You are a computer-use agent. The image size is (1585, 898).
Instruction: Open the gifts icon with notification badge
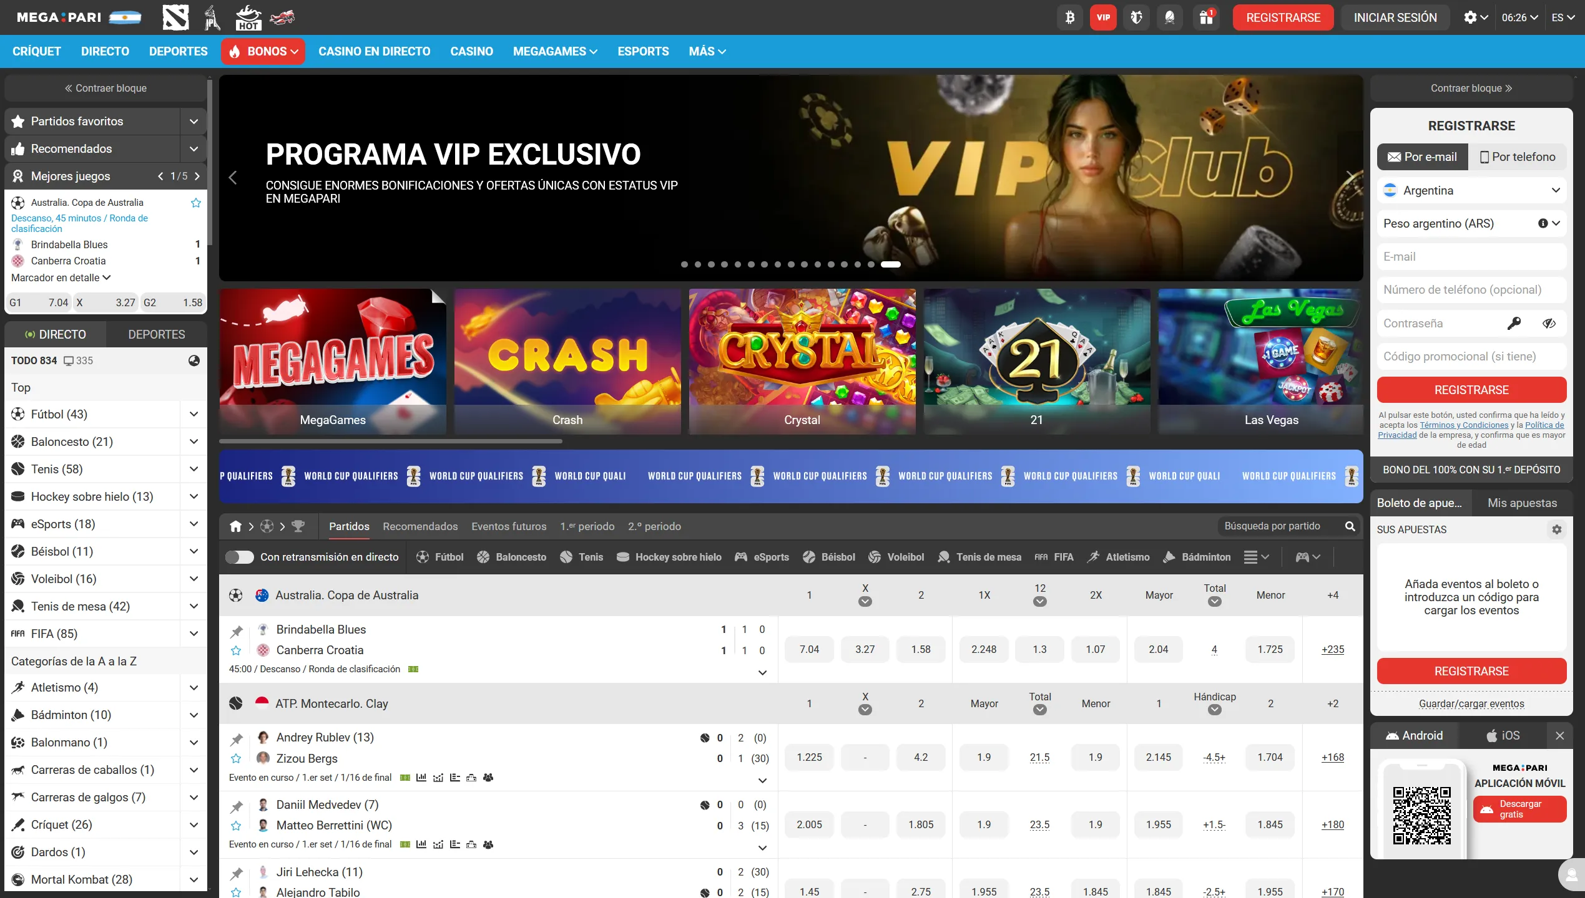click(x=1206, y=17)
